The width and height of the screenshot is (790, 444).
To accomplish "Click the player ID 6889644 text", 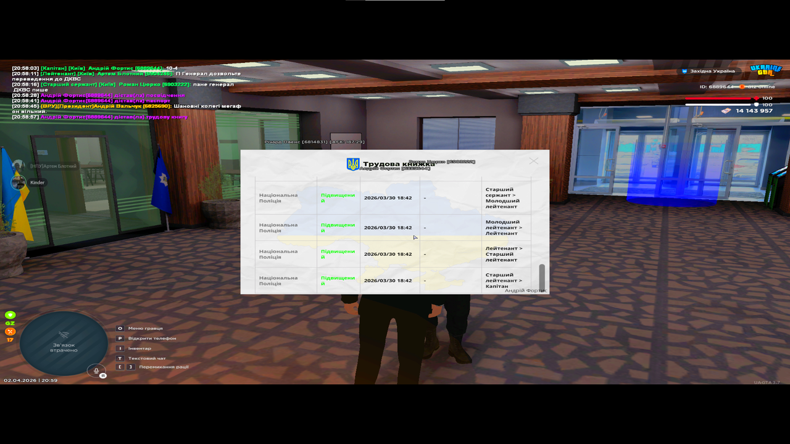I will pos(717,87).
